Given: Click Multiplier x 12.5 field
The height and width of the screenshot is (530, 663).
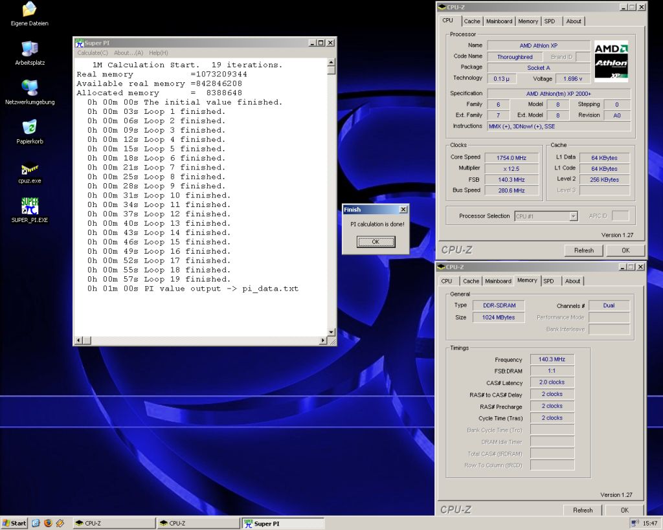Looking at the screenshot, I should [511, 169].
